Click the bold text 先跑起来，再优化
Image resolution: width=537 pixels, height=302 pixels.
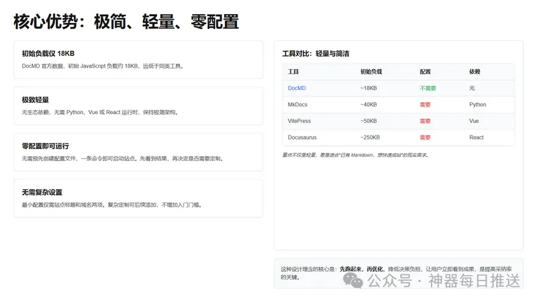pos(362,269)
